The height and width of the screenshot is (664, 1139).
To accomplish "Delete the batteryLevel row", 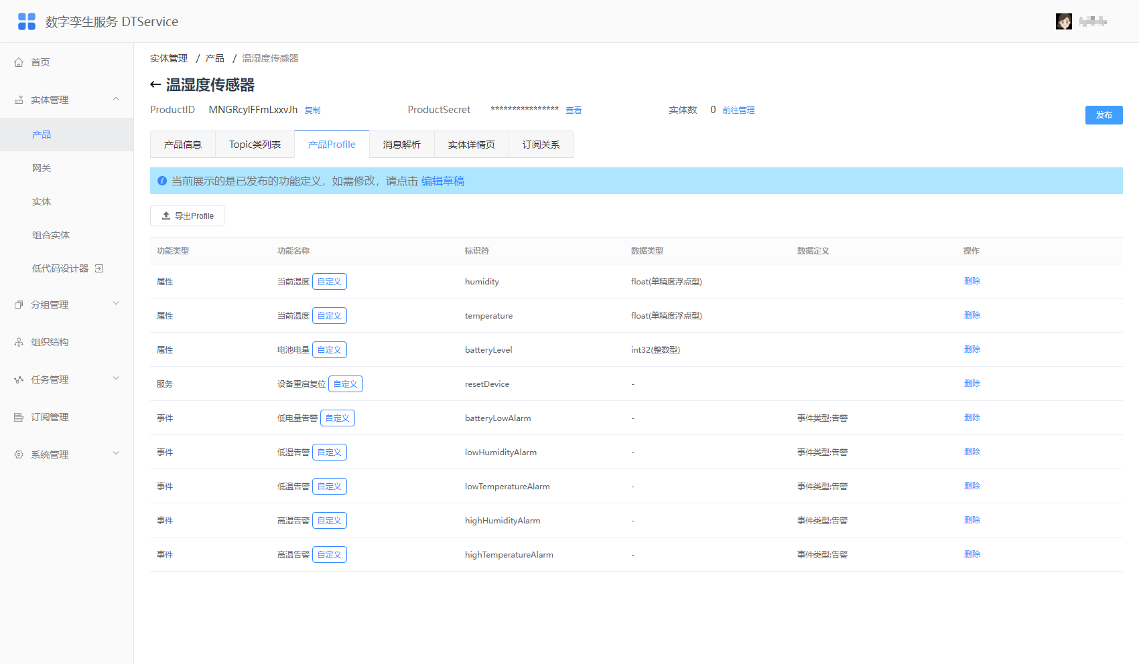I will coord(972,349).
